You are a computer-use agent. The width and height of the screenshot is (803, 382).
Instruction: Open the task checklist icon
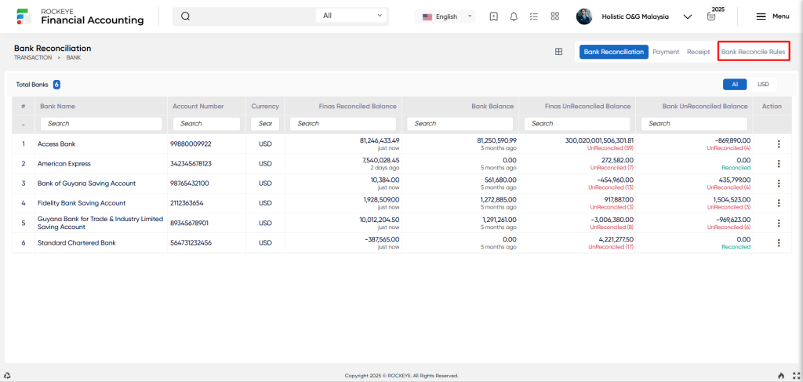tap(533, 16)
